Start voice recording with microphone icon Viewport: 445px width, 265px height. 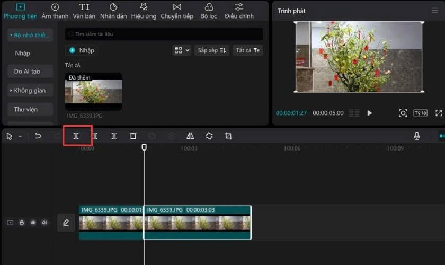pyautogui.click(x=416, y=136)
